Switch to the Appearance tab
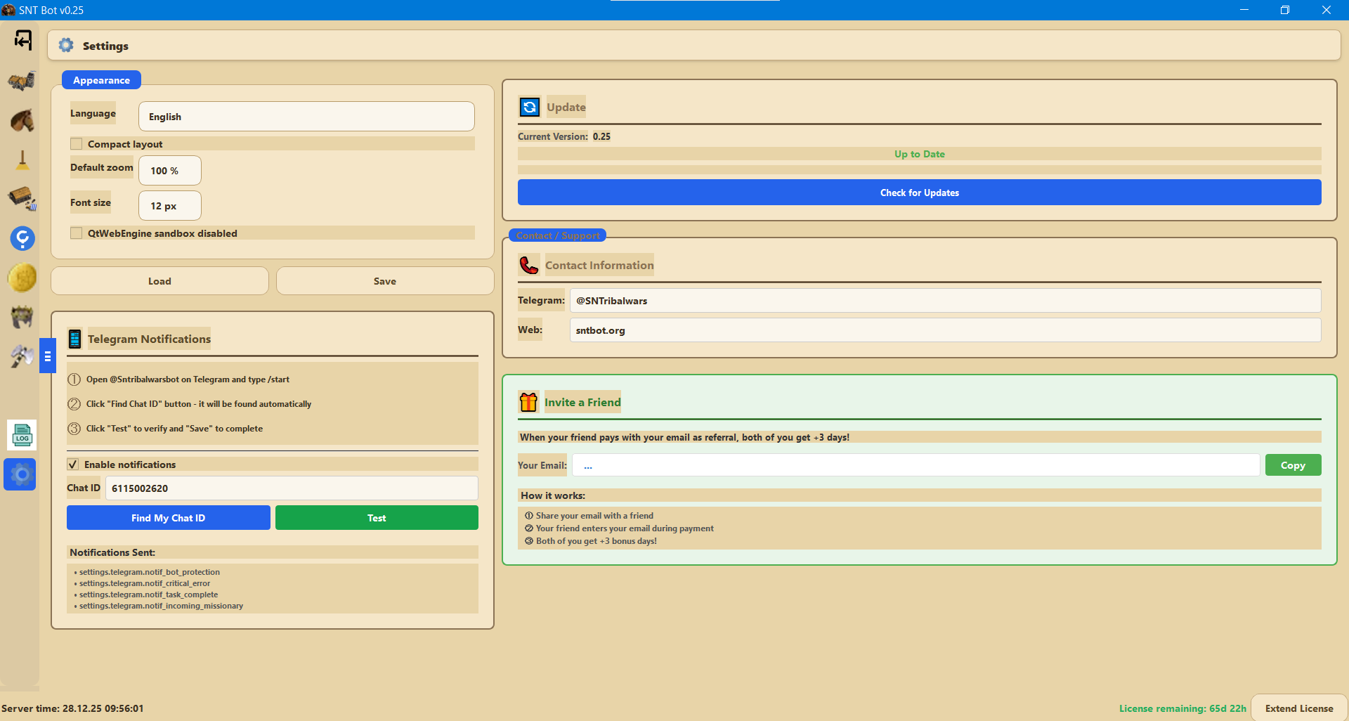 point(100,79)
